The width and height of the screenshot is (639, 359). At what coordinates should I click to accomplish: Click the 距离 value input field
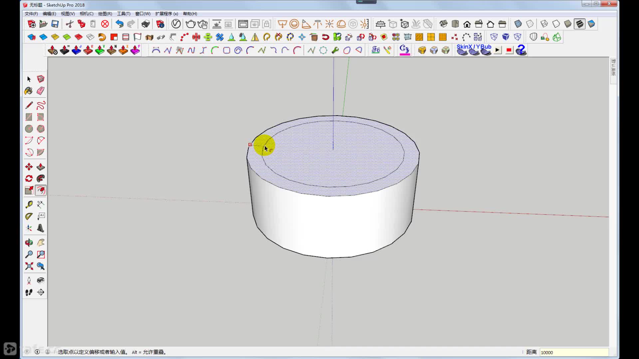click(x=574, y=352)
